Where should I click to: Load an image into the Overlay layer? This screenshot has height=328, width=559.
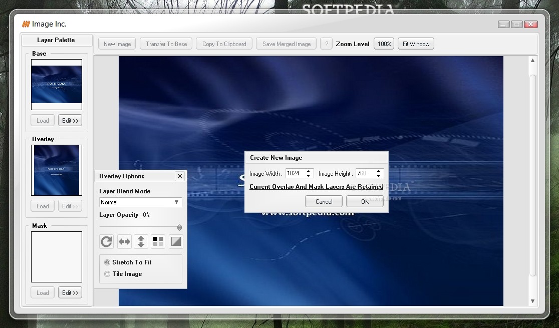[x=43, y=206]
